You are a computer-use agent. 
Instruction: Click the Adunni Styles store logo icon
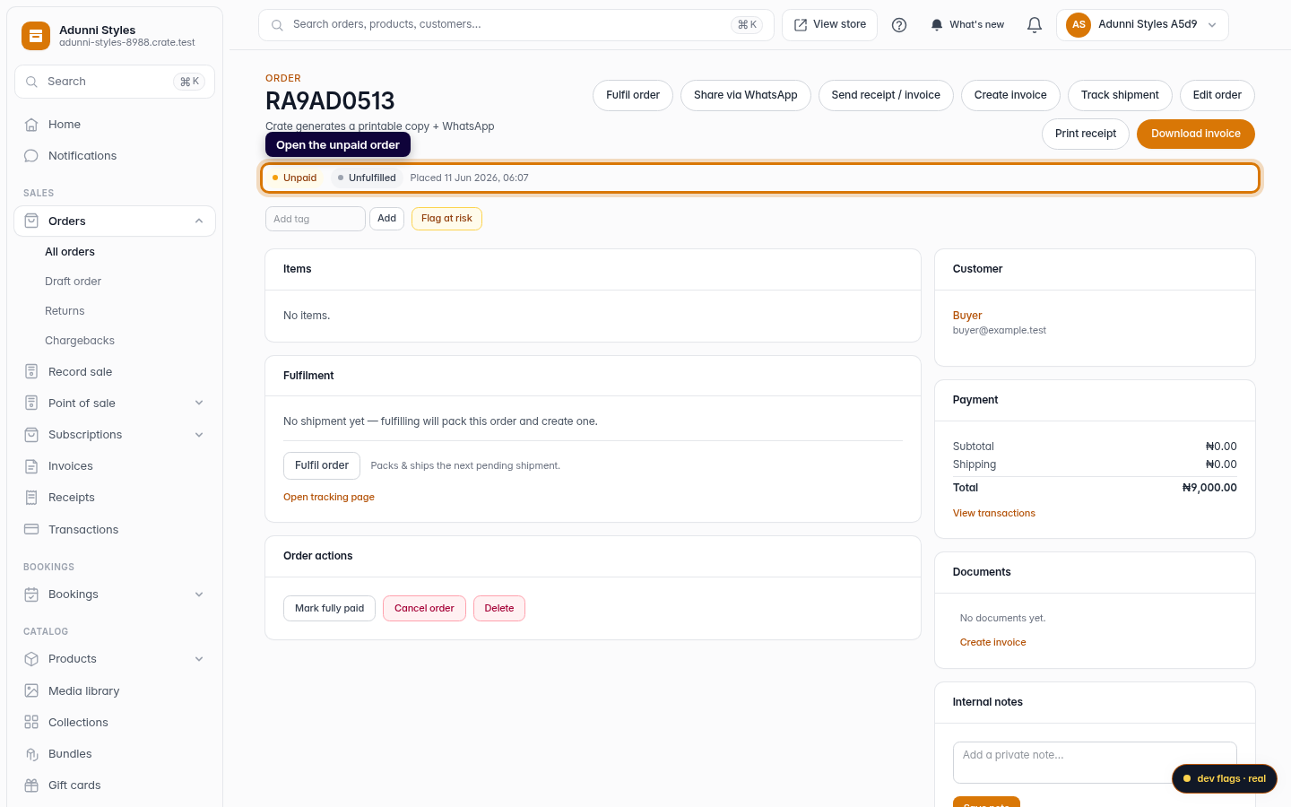[x=36, y=36]
